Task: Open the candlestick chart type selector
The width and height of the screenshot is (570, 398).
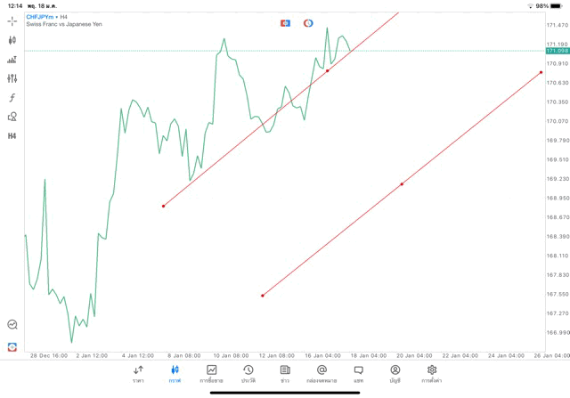Action: coord(12,40)
